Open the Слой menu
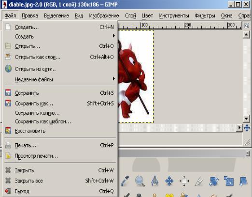This screenshot has height=197, width=252. click(x=130, y=15)
